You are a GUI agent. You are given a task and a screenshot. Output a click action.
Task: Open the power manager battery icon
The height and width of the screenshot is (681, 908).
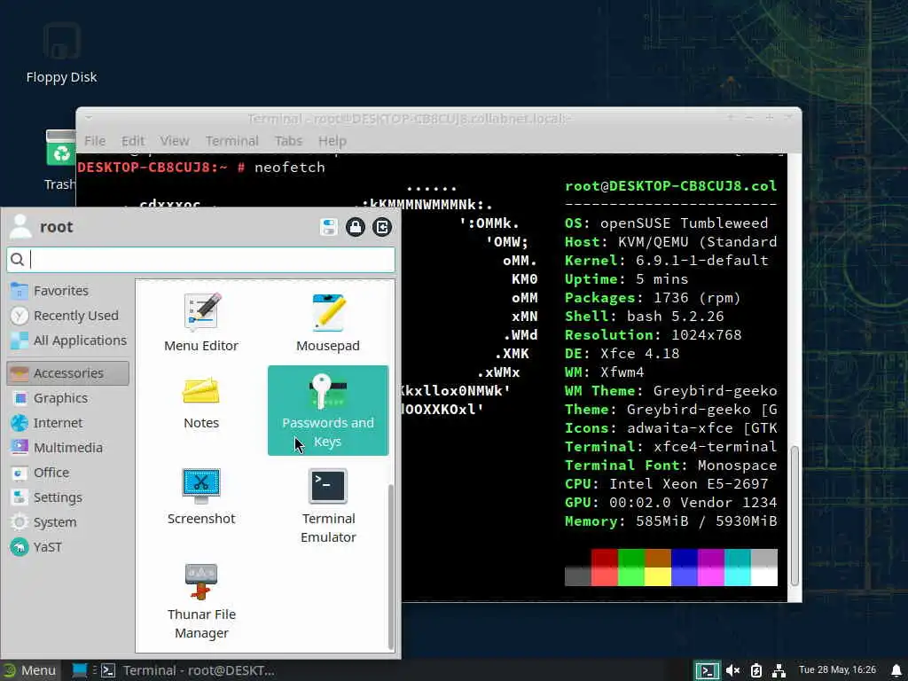[755, 670]
